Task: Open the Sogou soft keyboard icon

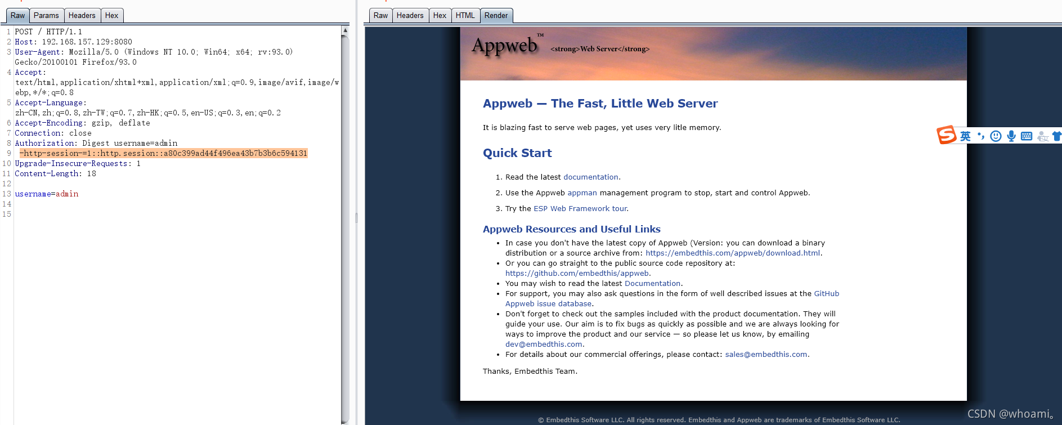Action: click(x=1027, y=136)
